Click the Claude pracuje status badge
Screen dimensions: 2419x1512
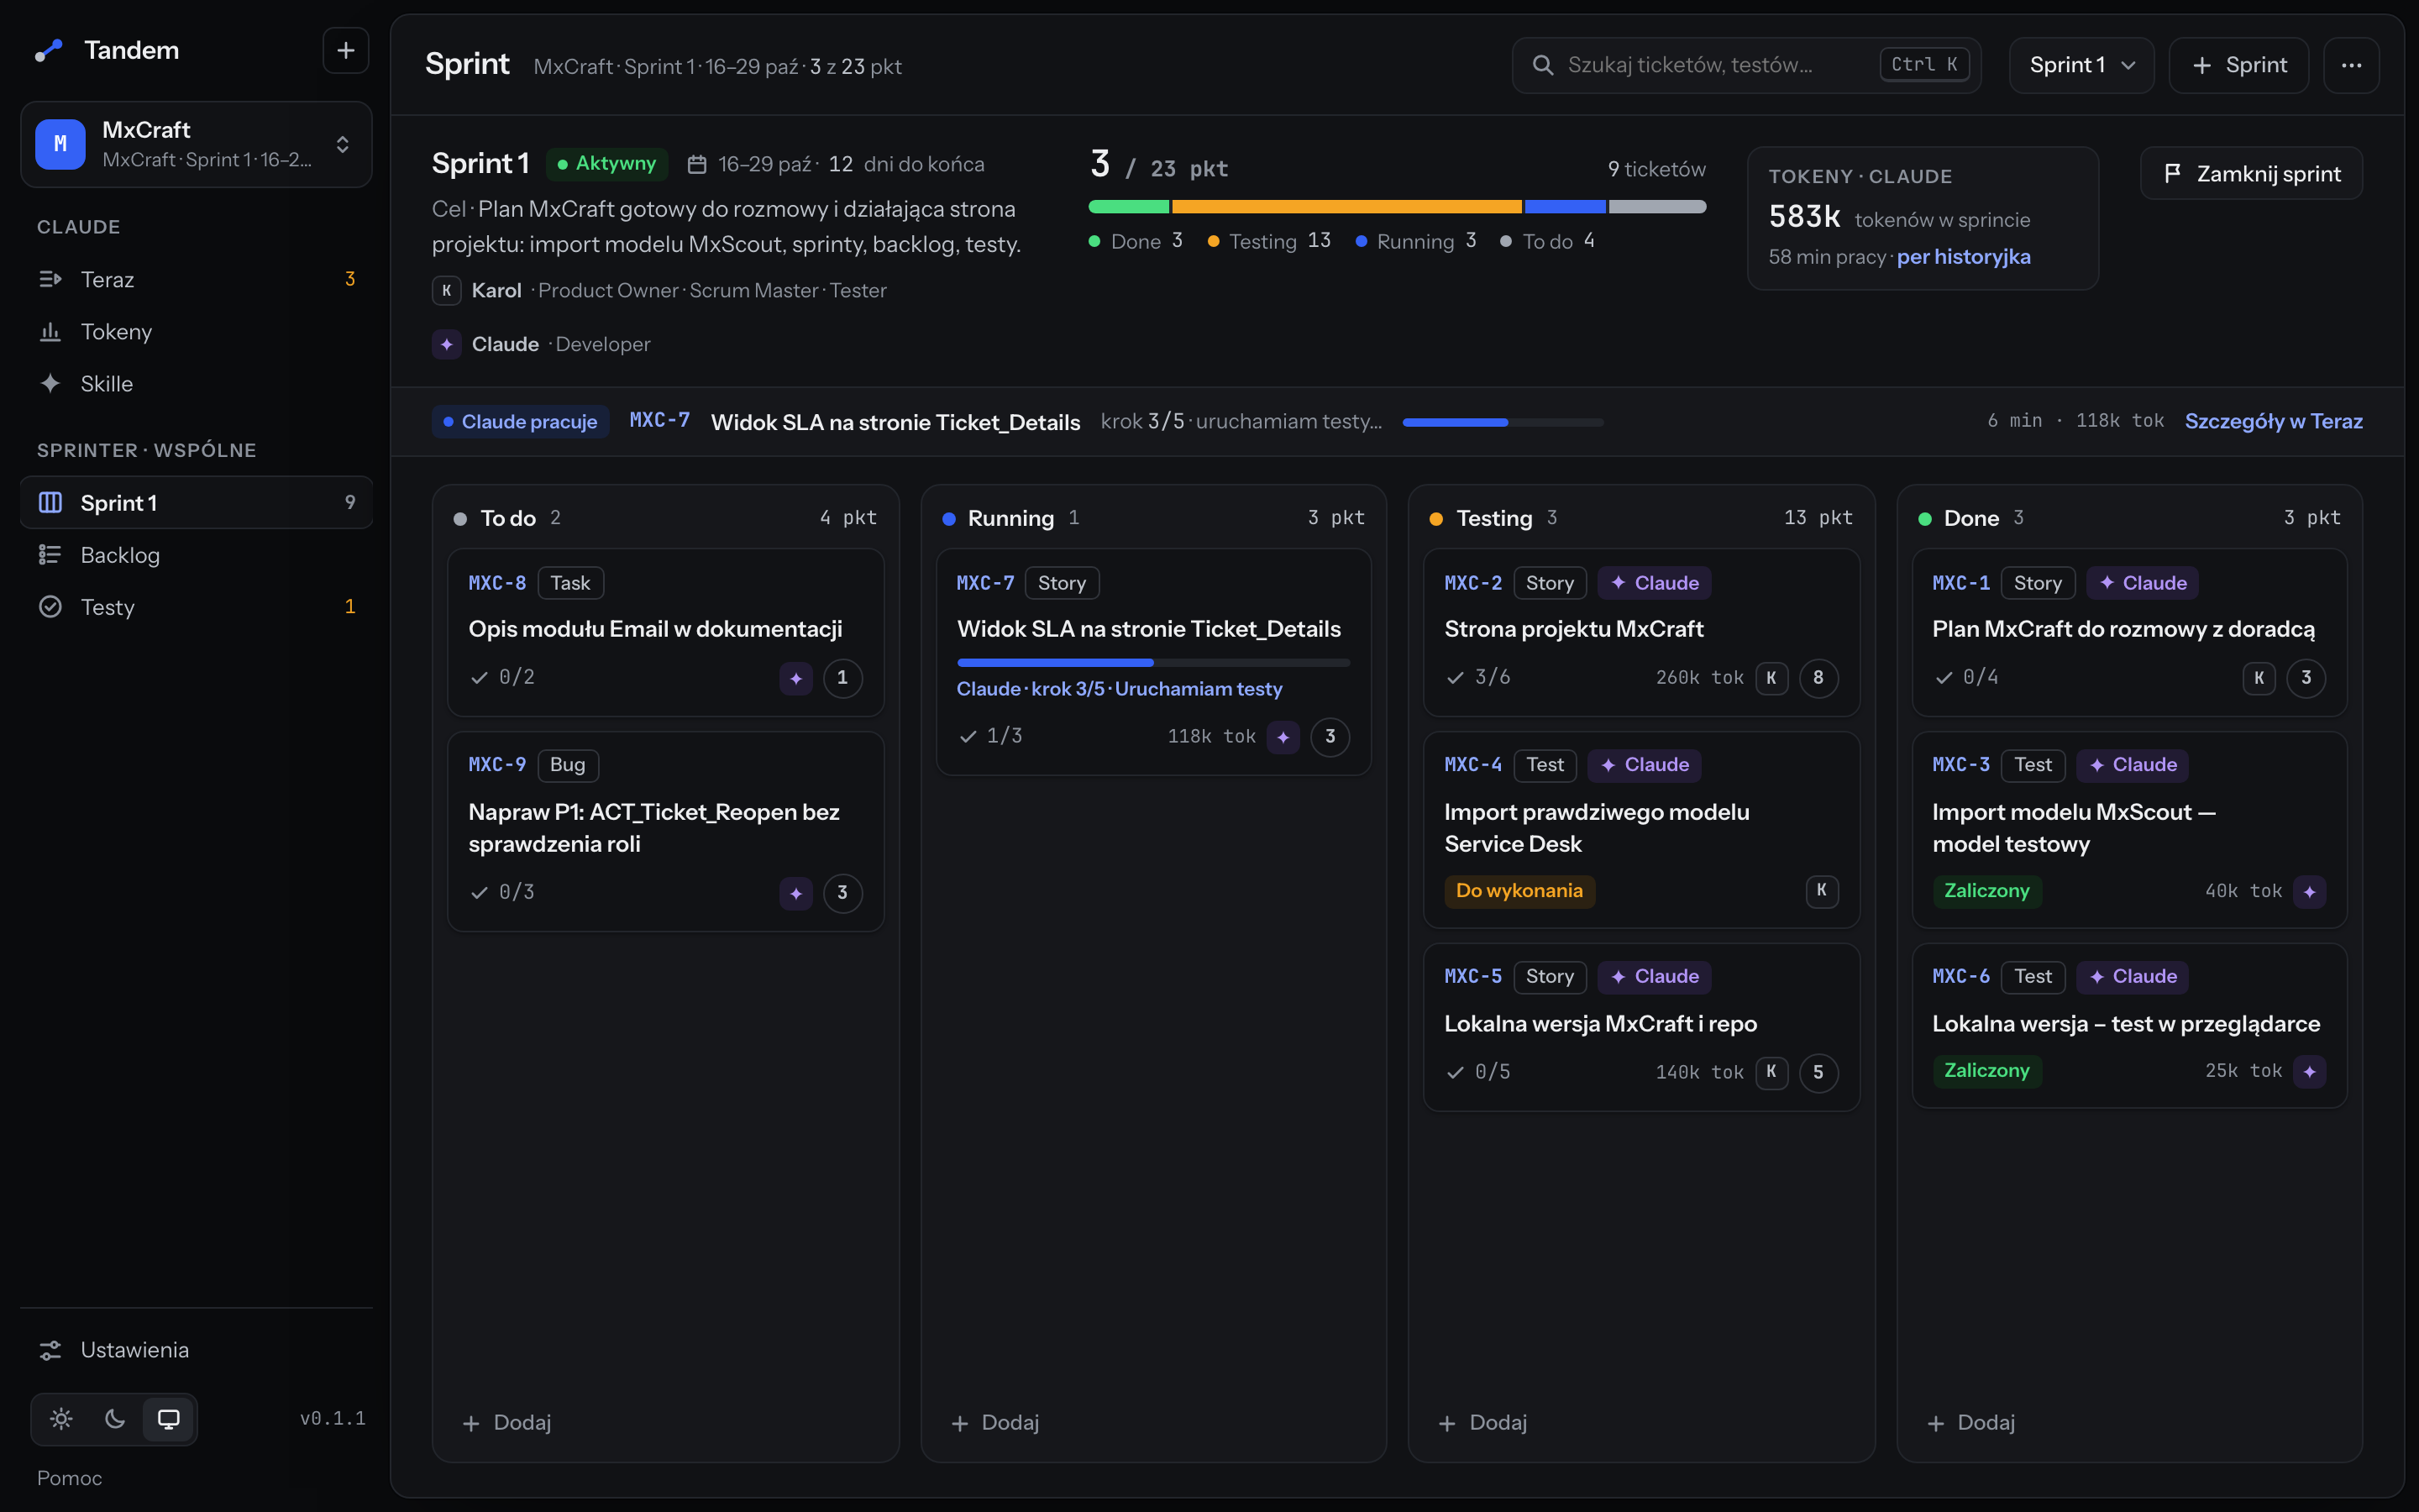click(x=520, y=422)
